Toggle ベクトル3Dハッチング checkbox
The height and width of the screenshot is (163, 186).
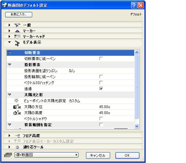click(x=101, y=83)
